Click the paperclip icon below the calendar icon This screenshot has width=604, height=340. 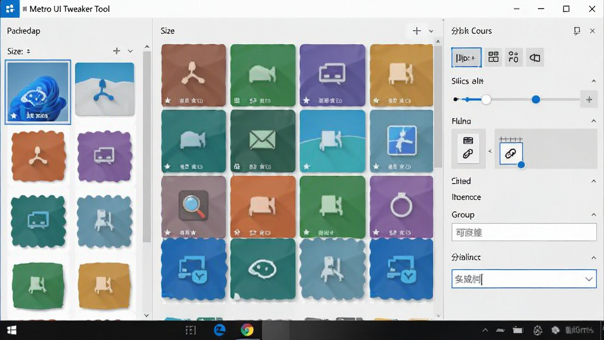pos(468,154)
